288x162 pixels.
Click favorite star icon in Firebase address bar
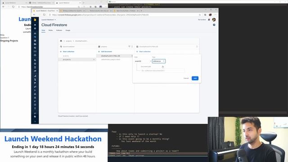[200, 15]
